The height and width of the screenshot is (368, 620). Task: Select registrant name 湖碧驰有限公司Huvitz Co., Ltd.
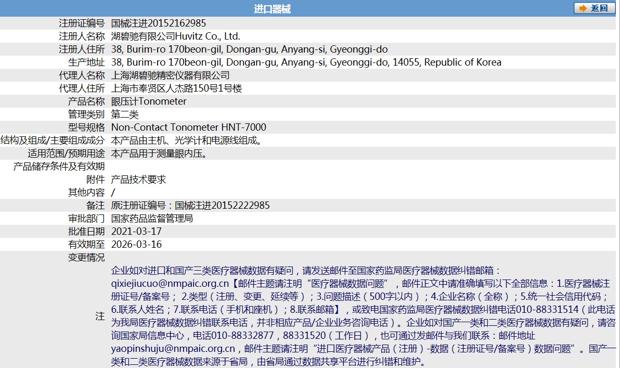(176, 36)
